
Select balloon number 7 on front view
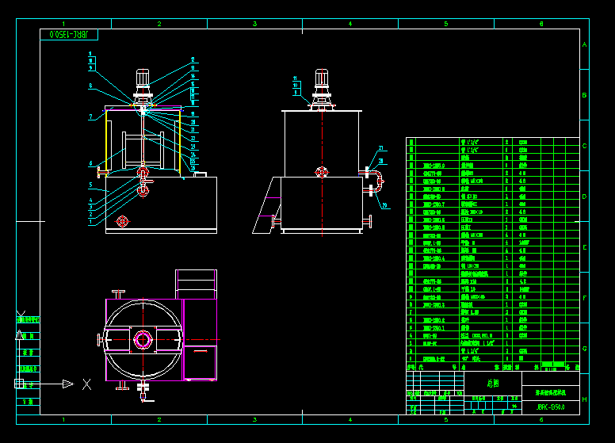(x=90, y=116)
